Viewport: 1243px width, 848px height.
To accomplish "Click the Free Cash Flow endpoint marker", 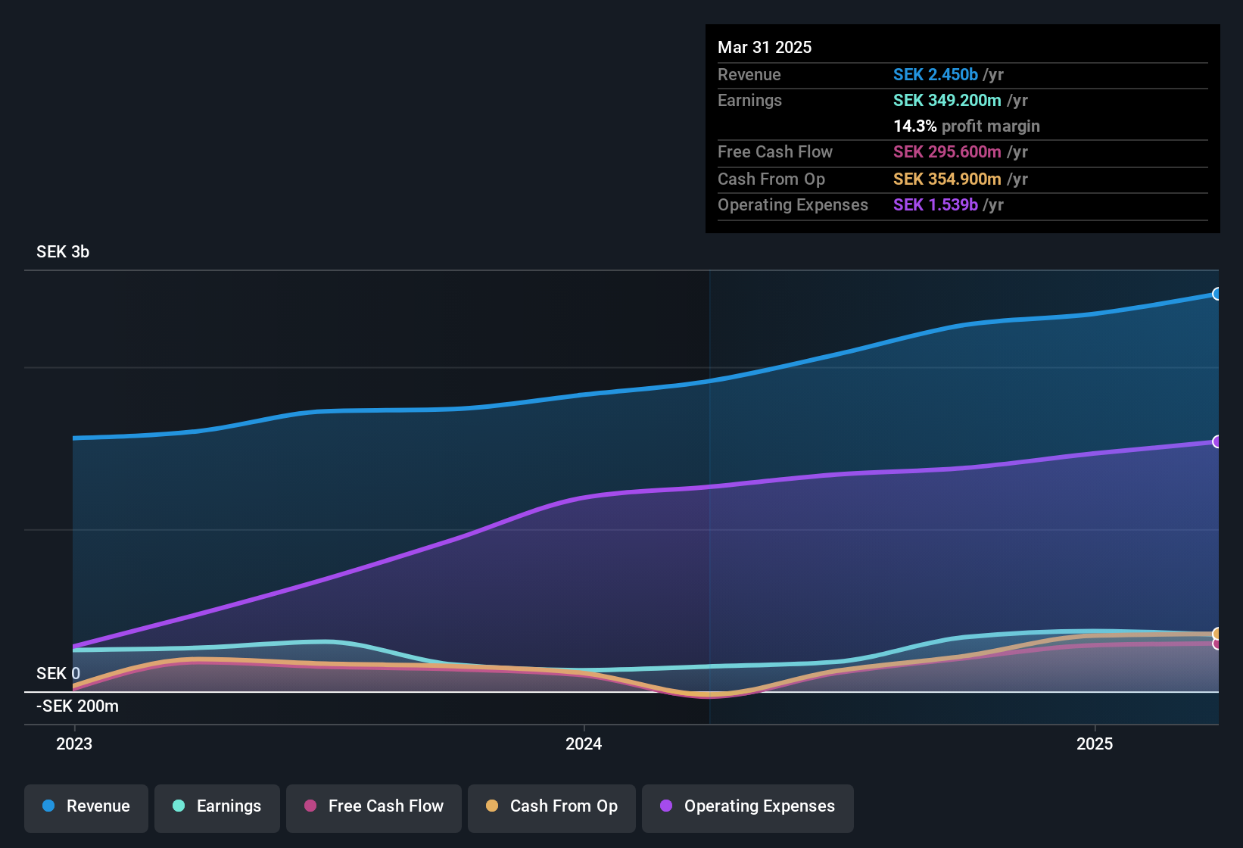I will tap(1217, 644).
